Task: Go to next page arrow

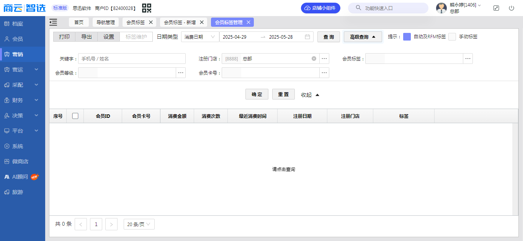Action: [x=111, y=224]
